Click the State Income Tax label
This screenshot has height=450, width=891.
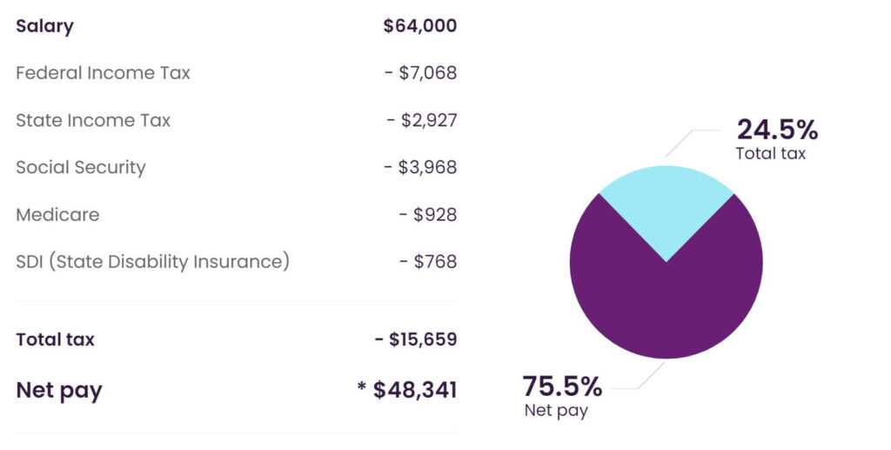[93, 120]
